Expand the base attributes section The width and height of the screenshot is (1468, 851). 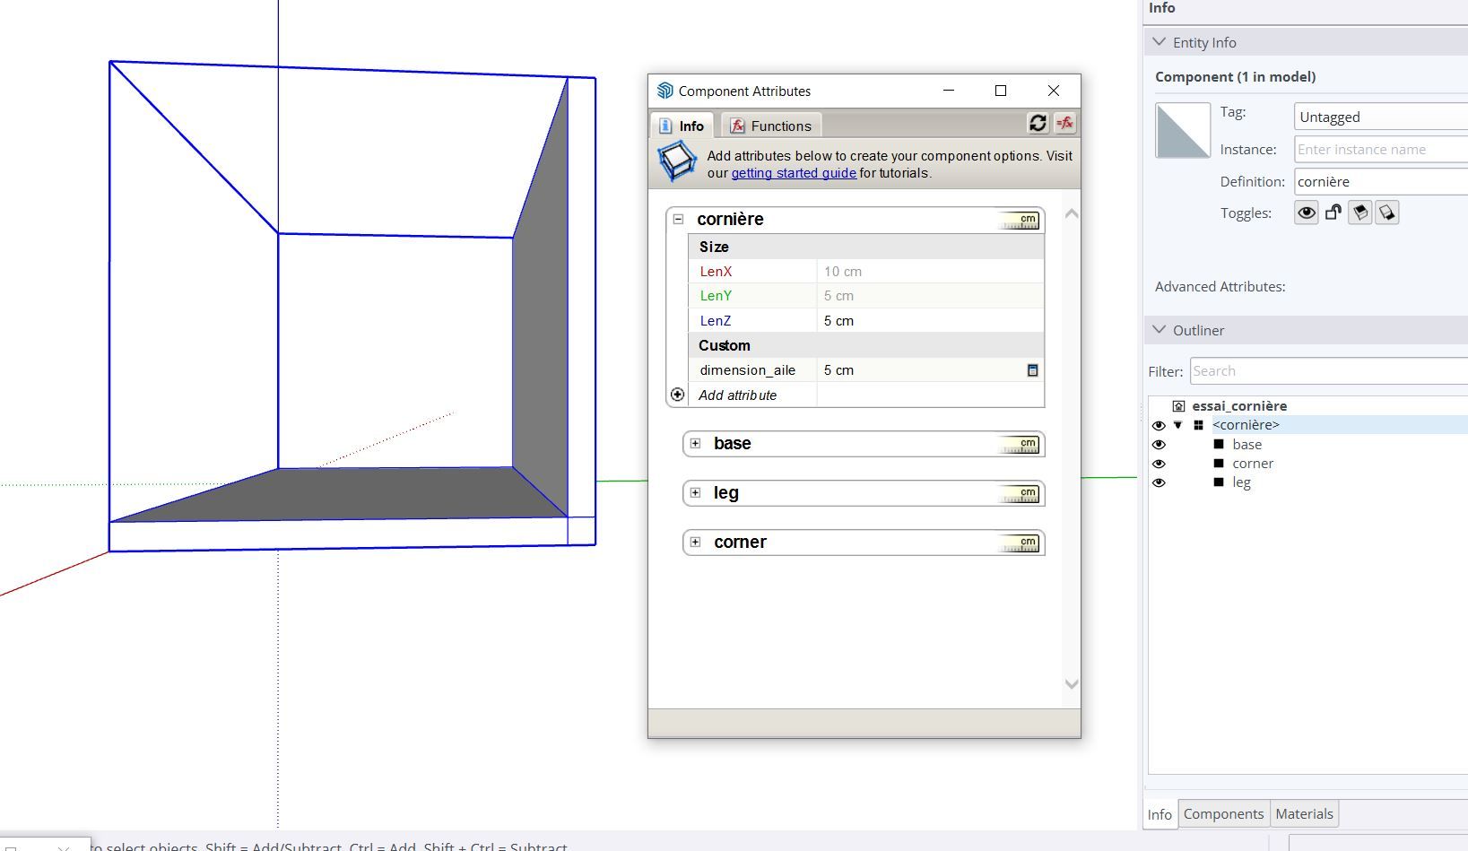point(695,443)
